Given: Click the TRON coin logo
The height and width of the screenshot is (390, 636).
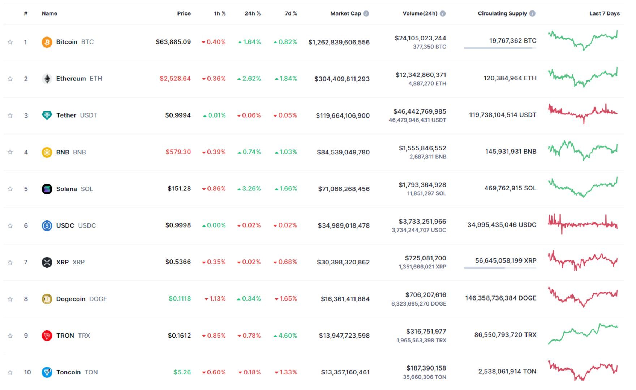Looking at the screenshot, I should click(x=47, y=336).
